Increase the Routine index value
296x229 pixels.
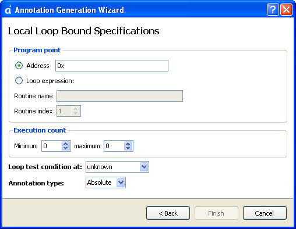pyautogui.click(x=76, y=109)
